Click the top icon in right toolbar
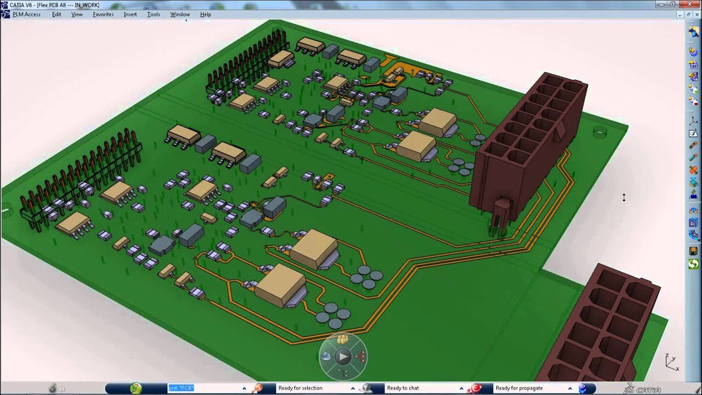702x395 pixels. point(694,32)
